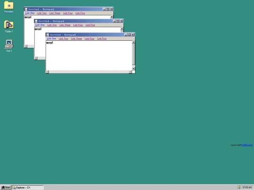Click the "error!" text in middle Notepad
The height and width of the screenshot is (190, 254).
pos(38,29)
